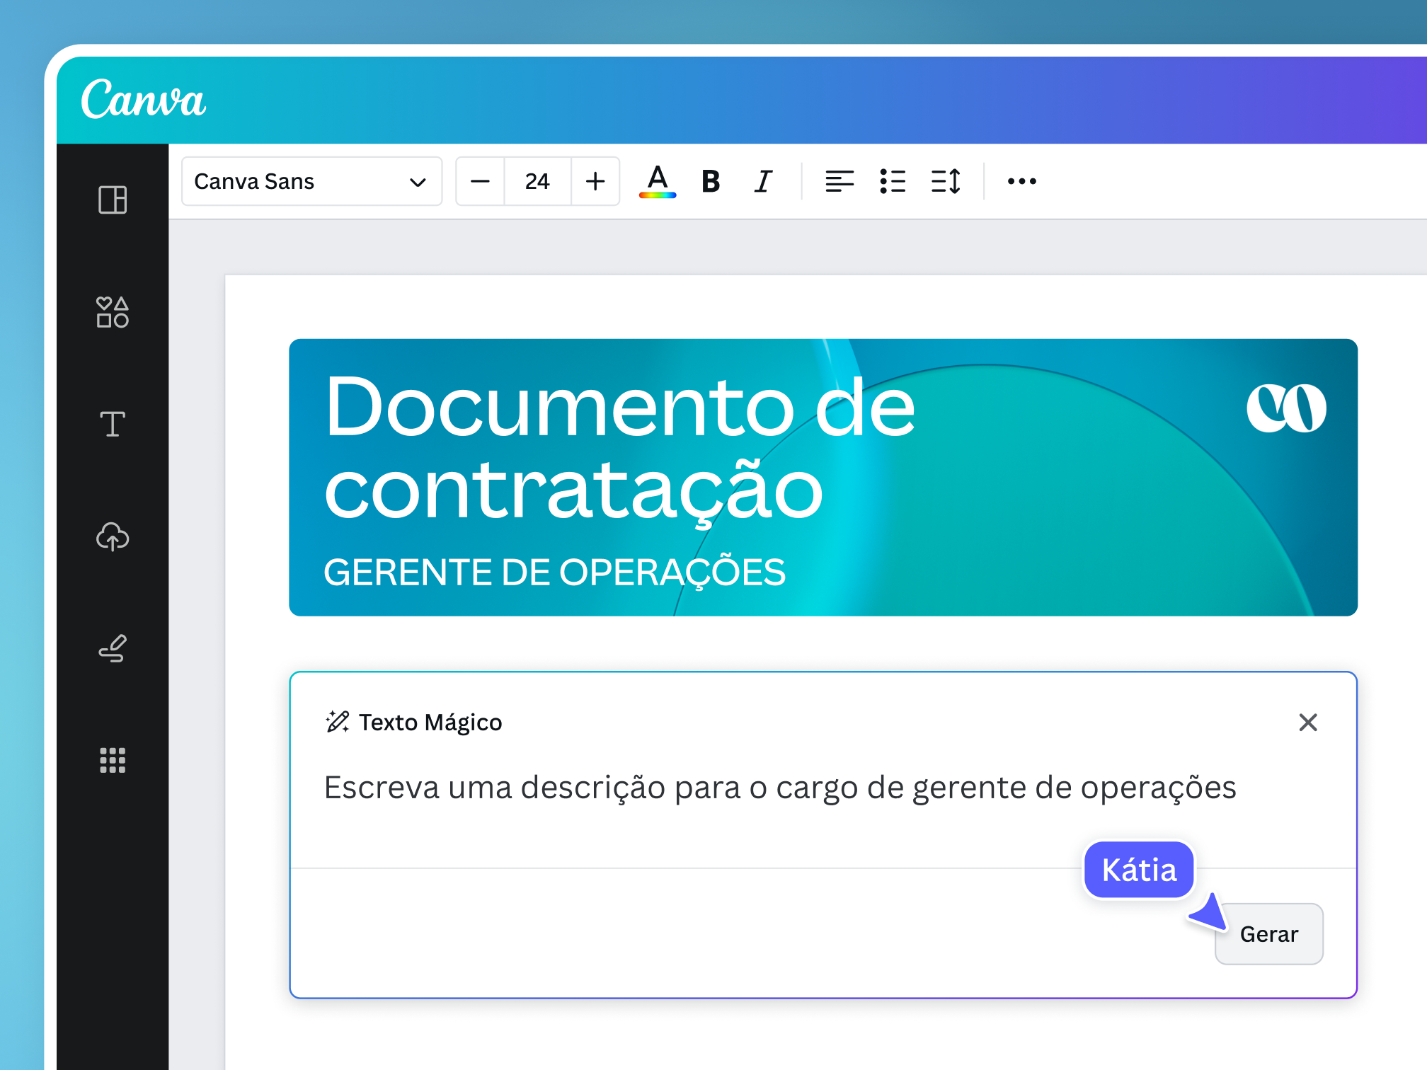This screenshot has height=1070, width=1427.
Task: Open the Apps grid panel
Action: pos(113,760)
